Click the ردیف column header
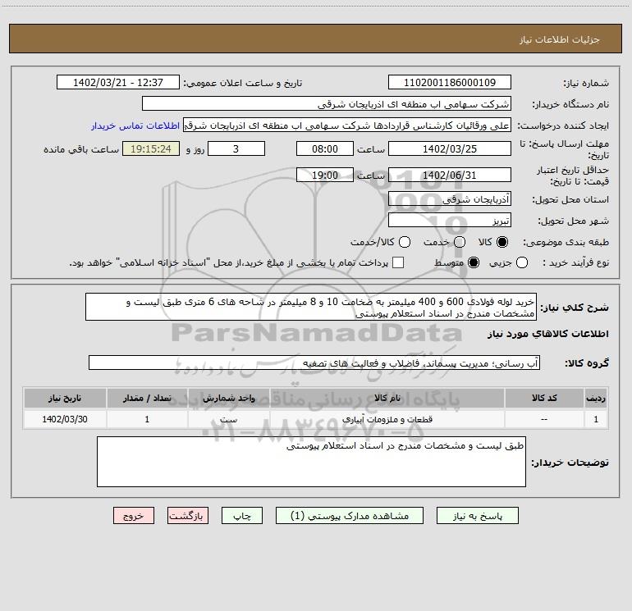 click(x=596, y=398)
